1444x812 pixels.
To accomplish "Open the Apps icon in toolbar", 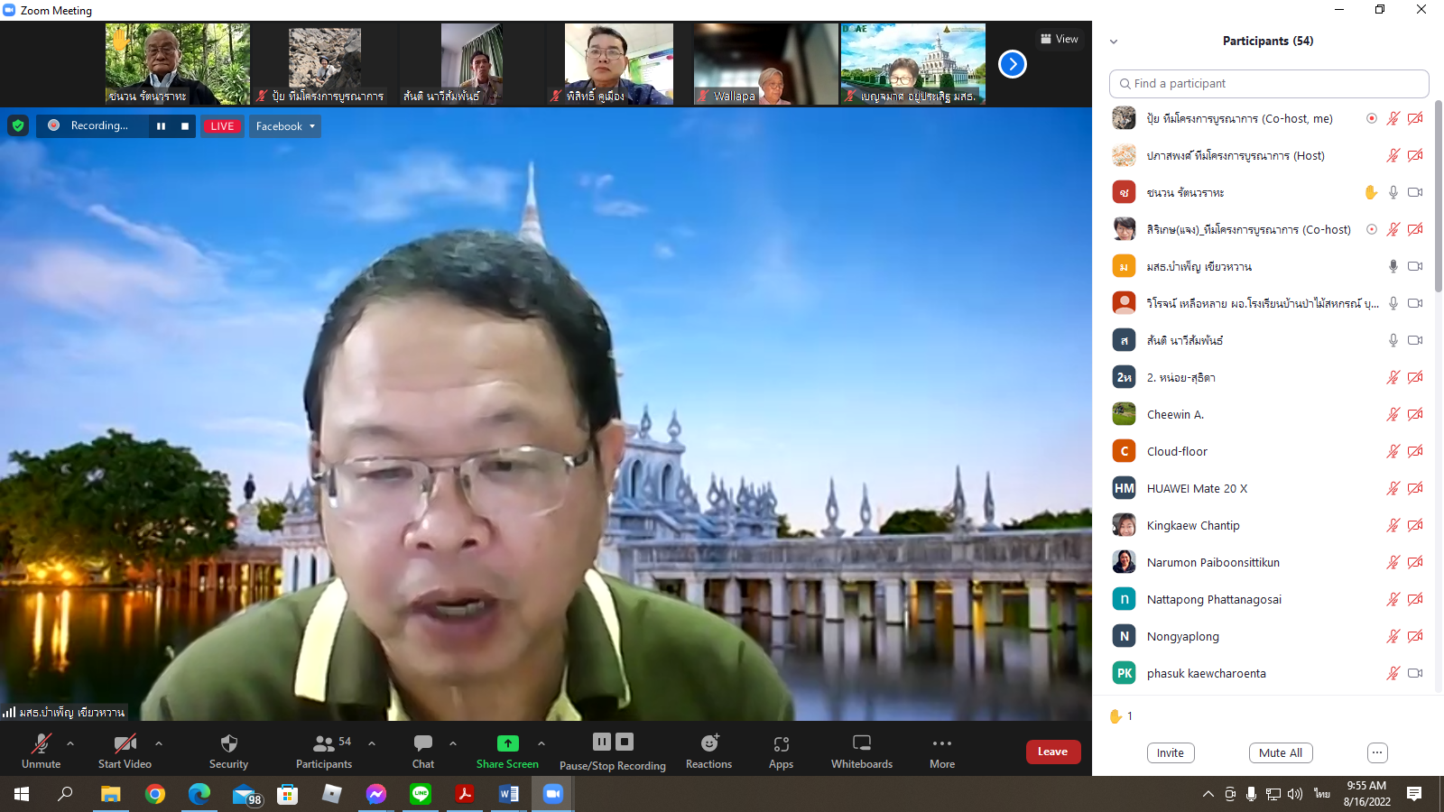I will (781, 743).
